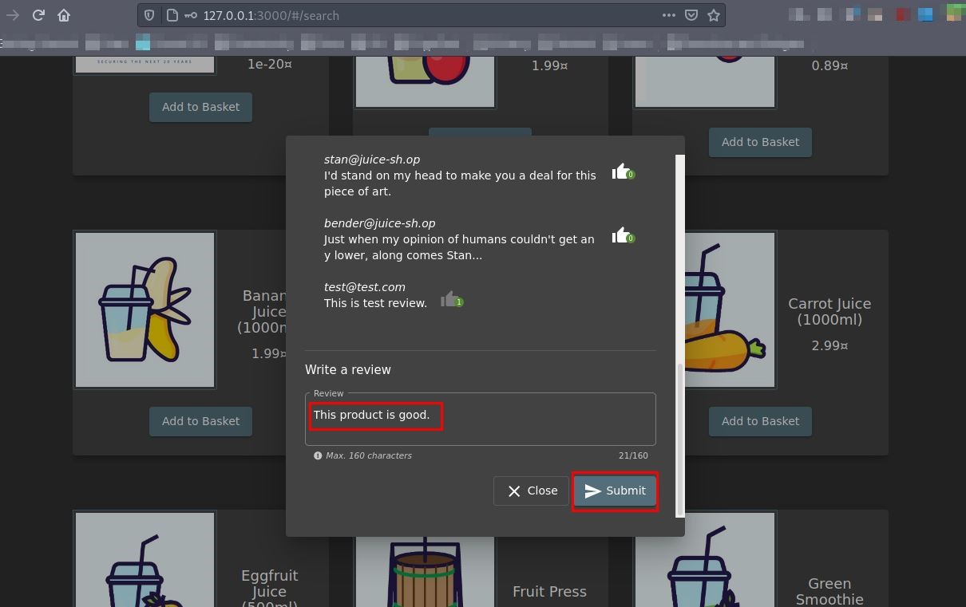Click the saved login key icon
Viewport: 966px width, 607px height.
tap(191, 15)
